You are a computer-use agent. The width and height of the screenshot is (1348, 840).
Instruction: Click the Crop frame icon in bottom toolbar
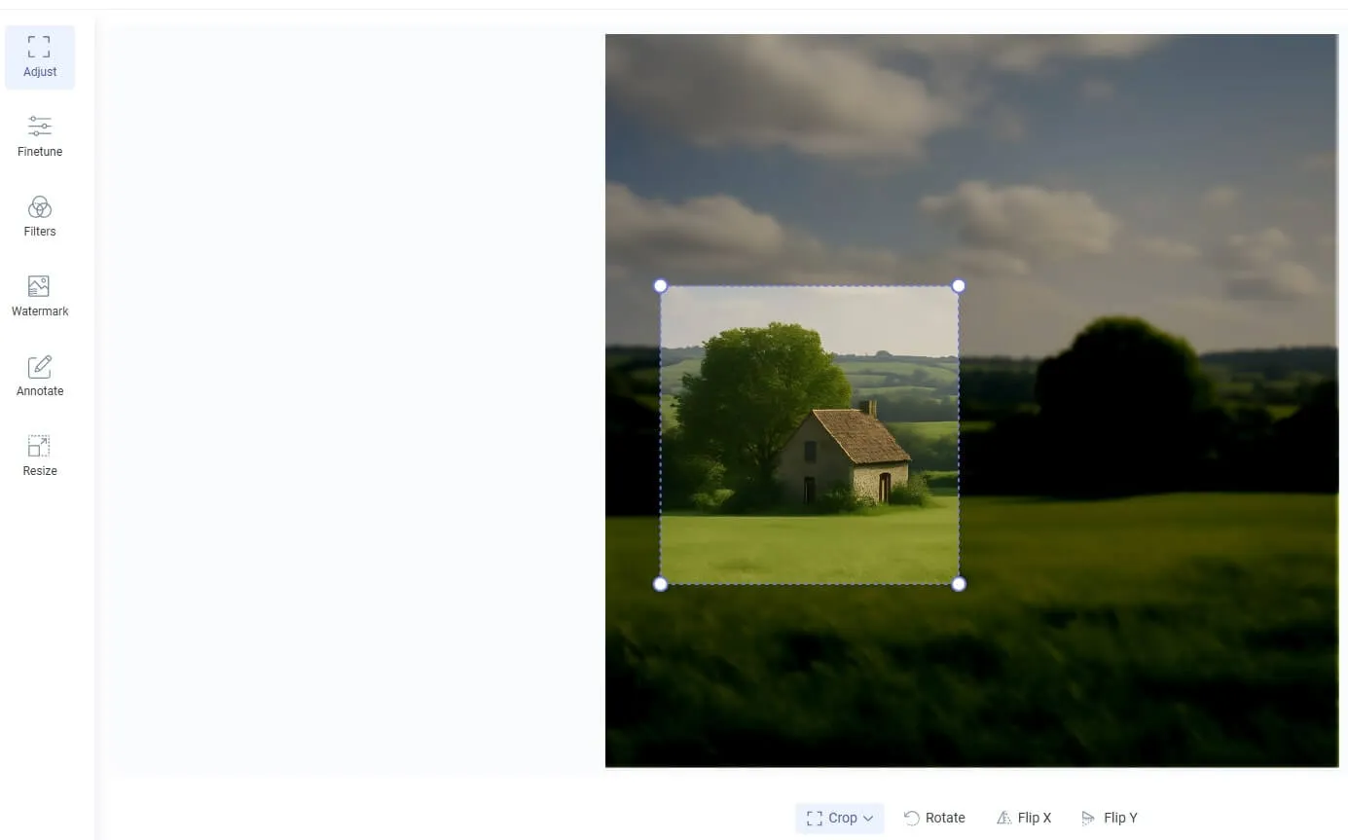click(x=815, y=819)
